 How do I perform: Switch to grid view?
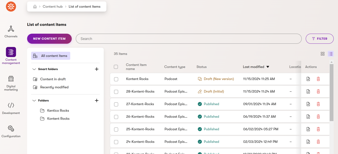(x=323, y=54)
